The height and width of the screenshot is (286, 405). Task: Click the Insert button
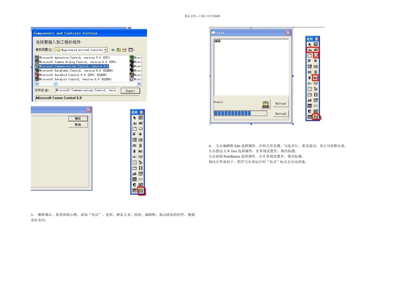point(130,91)
